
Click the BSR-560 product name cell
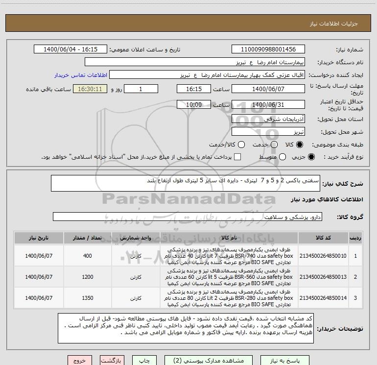tap(229, 277)
